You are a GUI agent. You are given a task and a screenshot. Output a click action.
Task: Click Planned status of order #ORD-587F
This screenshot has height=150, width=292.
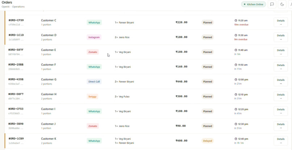208,52
